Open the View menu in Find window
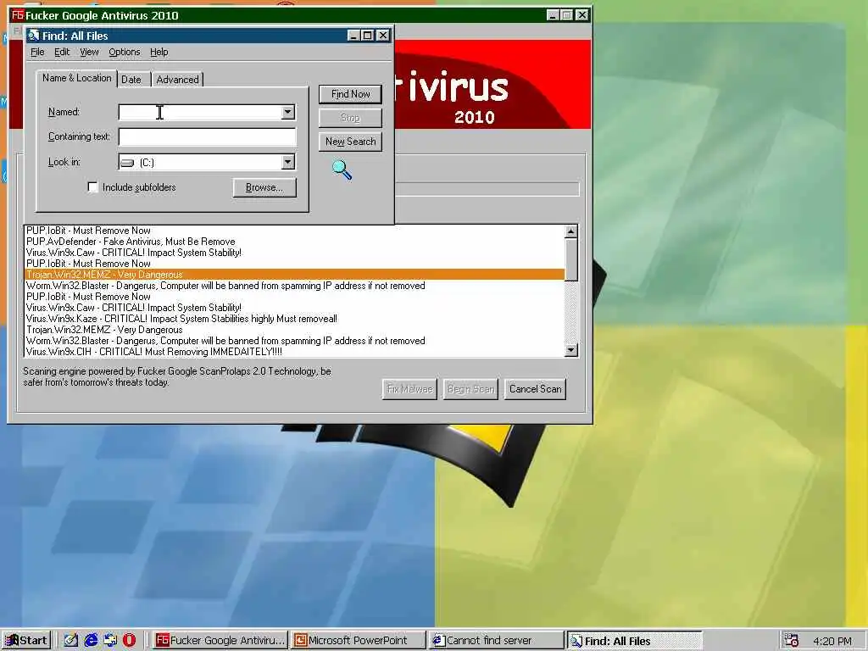Viewport: 868px width, 651px height. pyautogui.click(x=89, y=52)
